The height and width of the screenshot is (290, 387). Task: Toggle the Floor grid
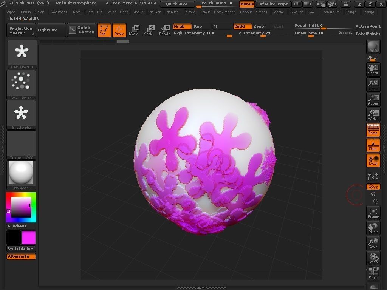point(373,145)
